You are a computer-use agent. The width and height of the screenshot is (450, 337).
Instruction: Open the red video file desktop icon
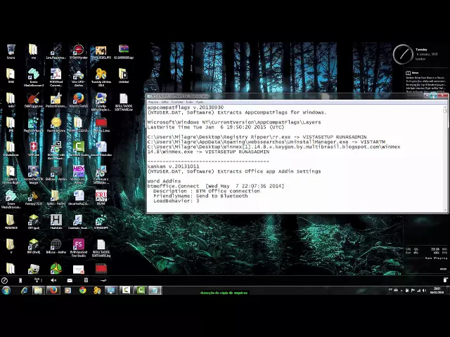click(101, 125)
